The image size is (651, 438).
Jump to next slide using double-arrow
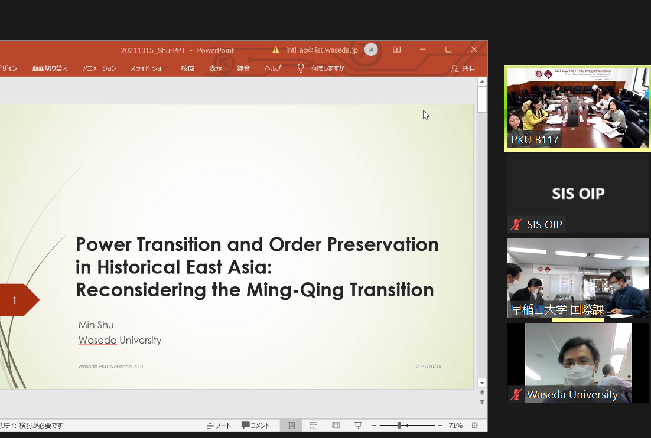tap(482, 402)
